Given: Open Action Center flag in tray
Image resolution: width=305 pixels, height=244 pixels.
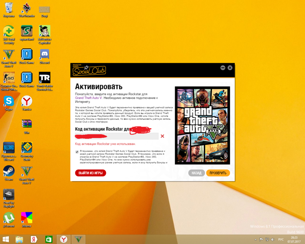Looking at the screenshot, I should coord(261,239).
